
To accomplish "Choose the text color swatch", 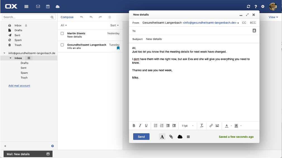I will click(227, 126).
